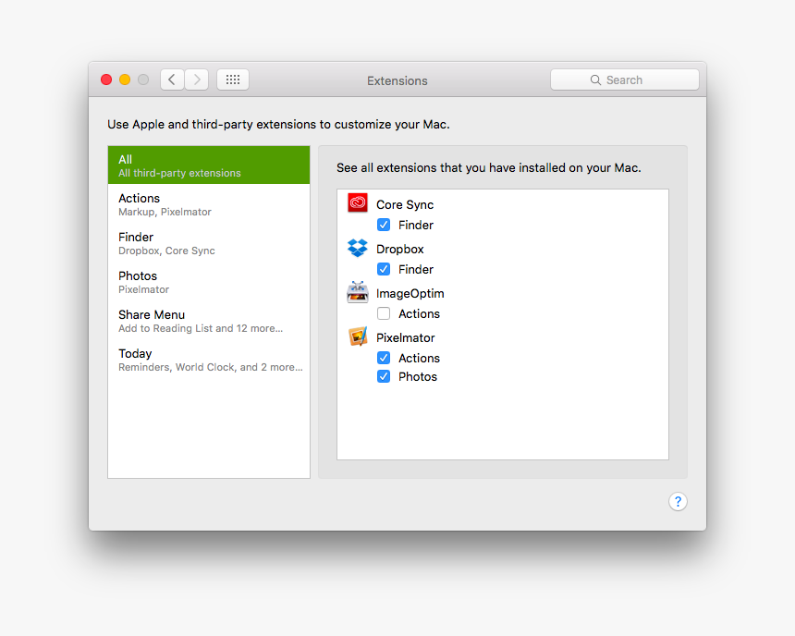Click the Core Sync name label
The width and height of the screenshot is (795, 636).
(405, 205)
